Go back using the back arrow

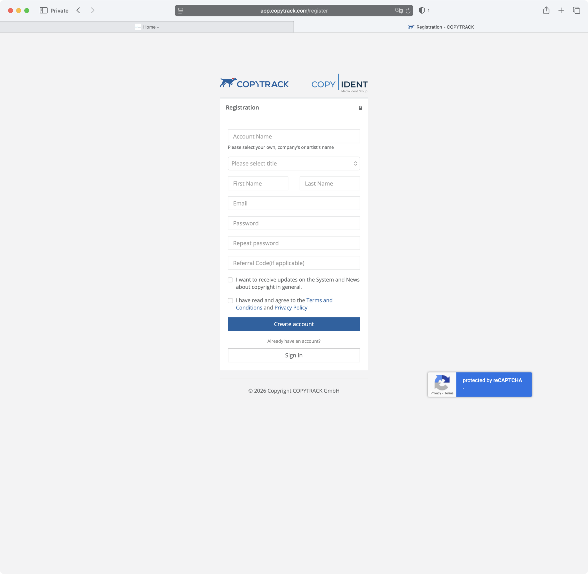coord(78,11)
